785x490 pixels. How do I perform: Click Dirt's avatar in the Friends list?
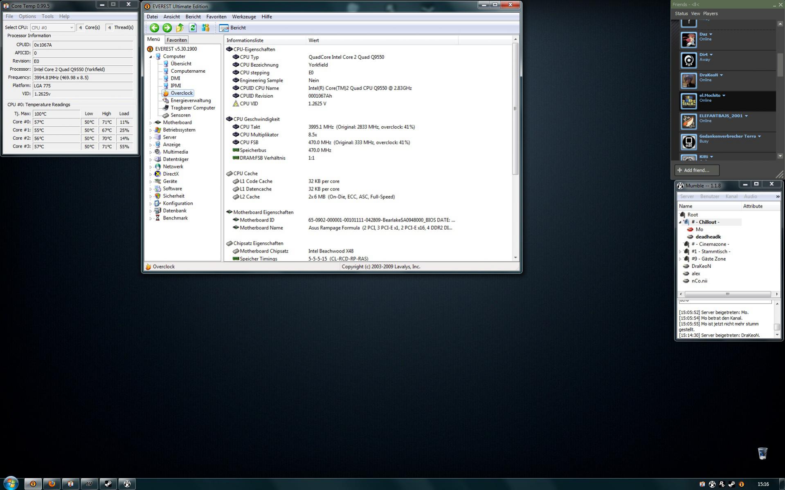point(688,60)
